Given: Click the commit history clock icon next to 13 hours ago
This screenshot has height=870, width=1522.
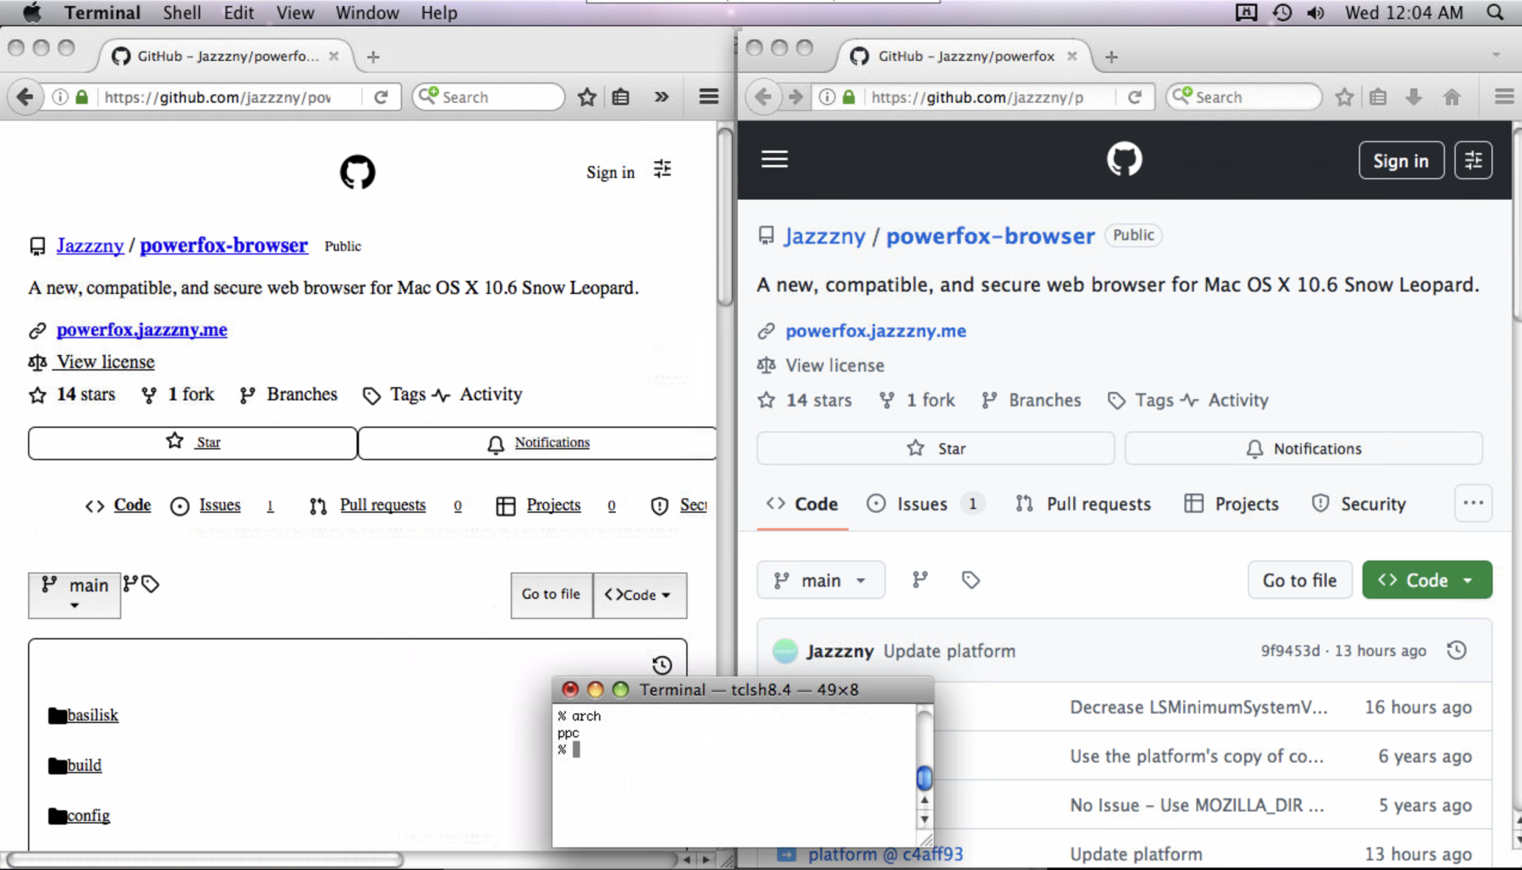Looking at the screenshot, I should click(1457, 650).
